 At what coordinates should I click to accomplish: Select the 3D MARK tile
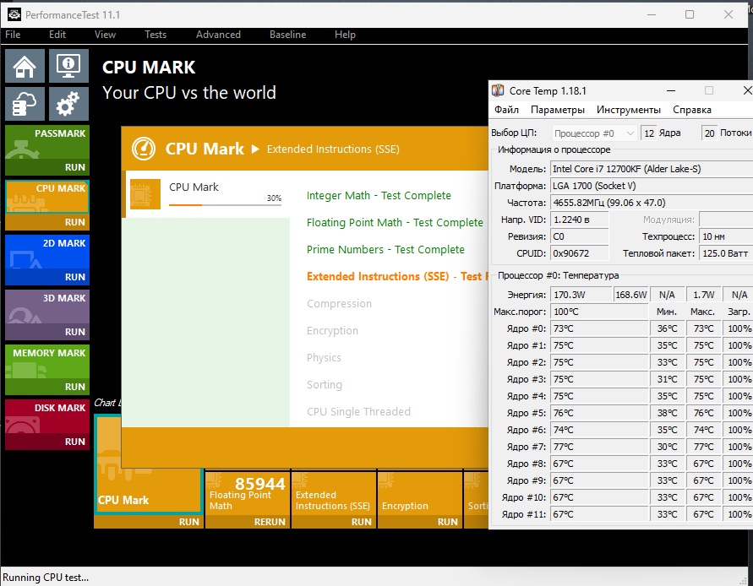46,308
